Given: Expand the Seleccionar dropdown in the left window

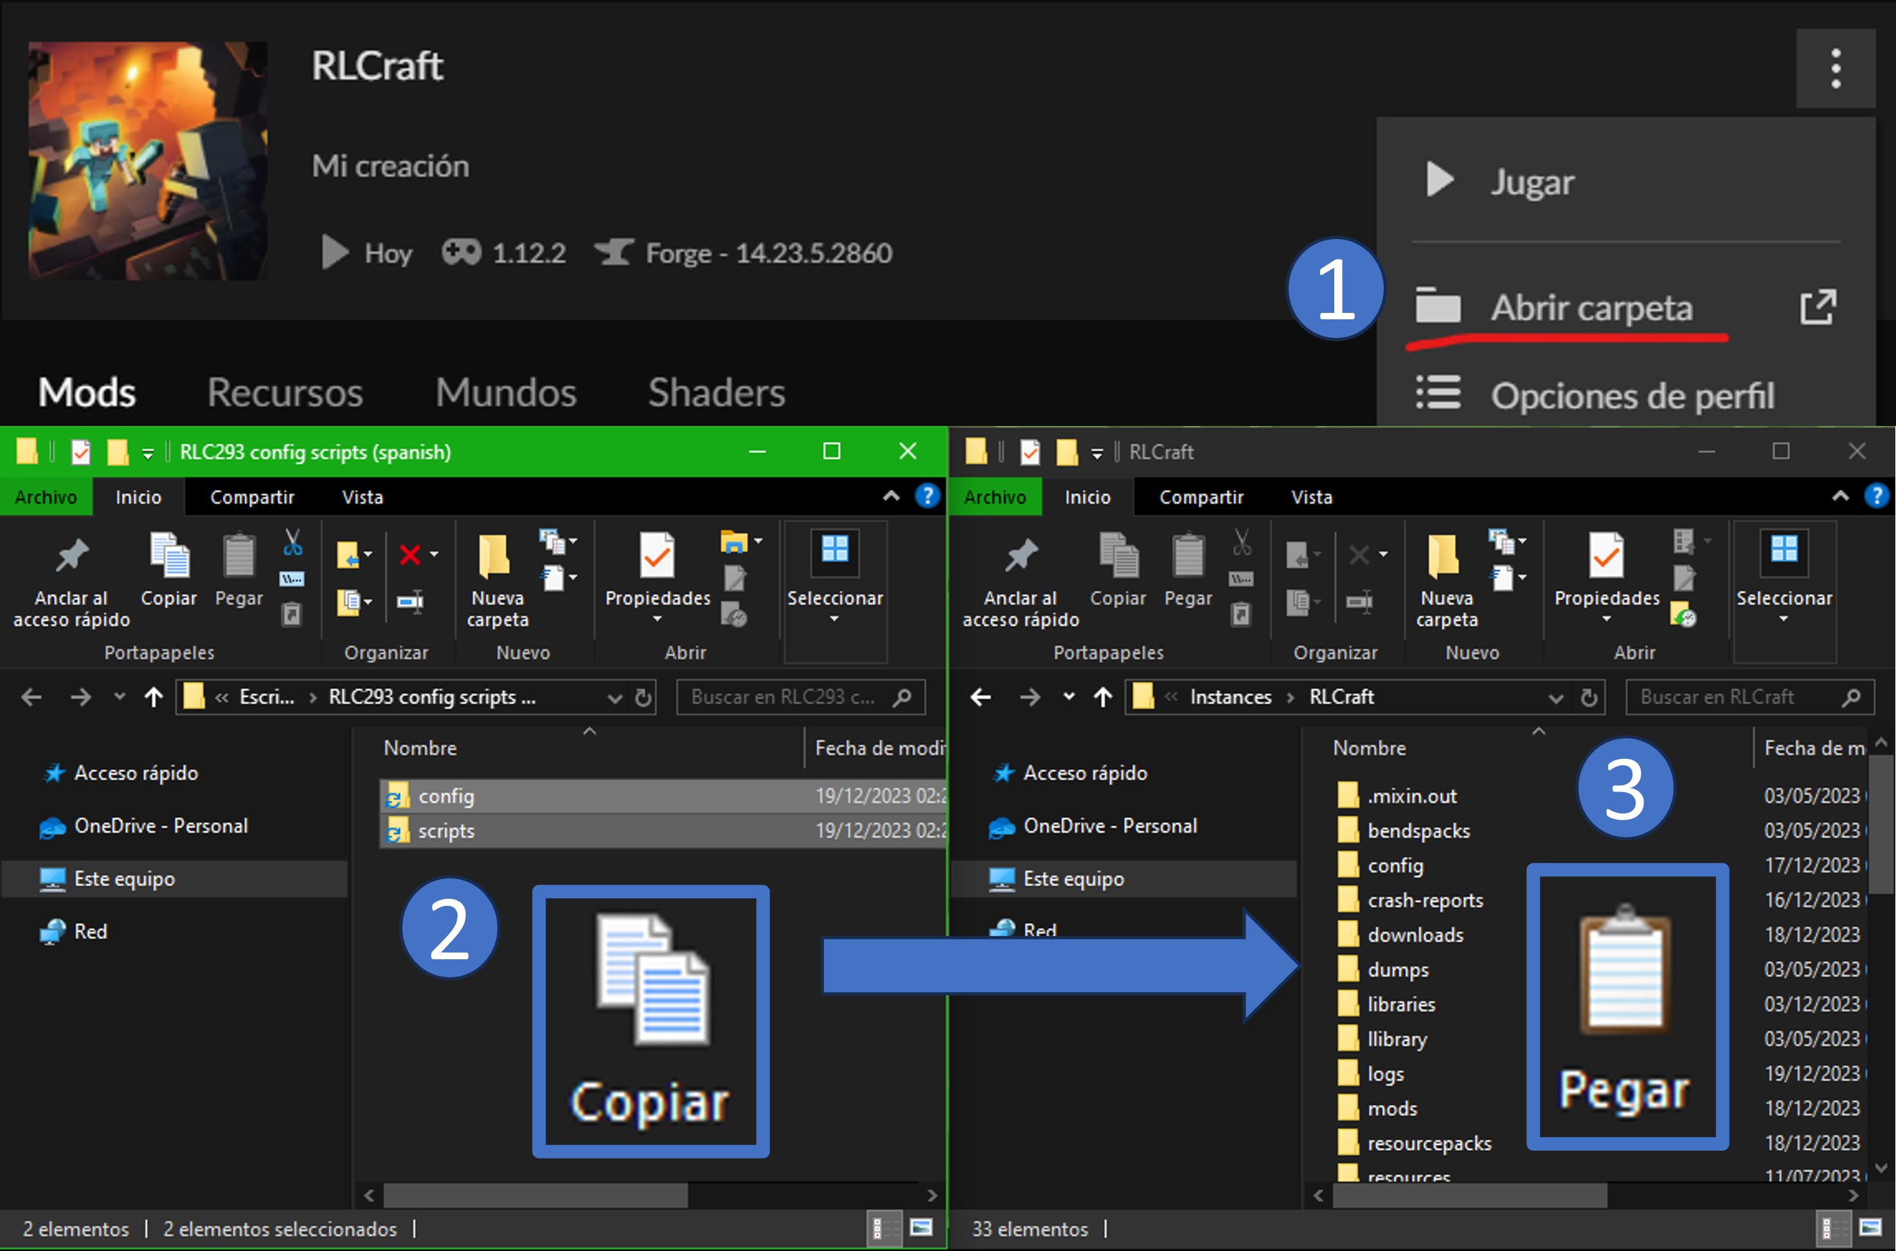Looking at the screenshot, I should click(x=835, y=619).
